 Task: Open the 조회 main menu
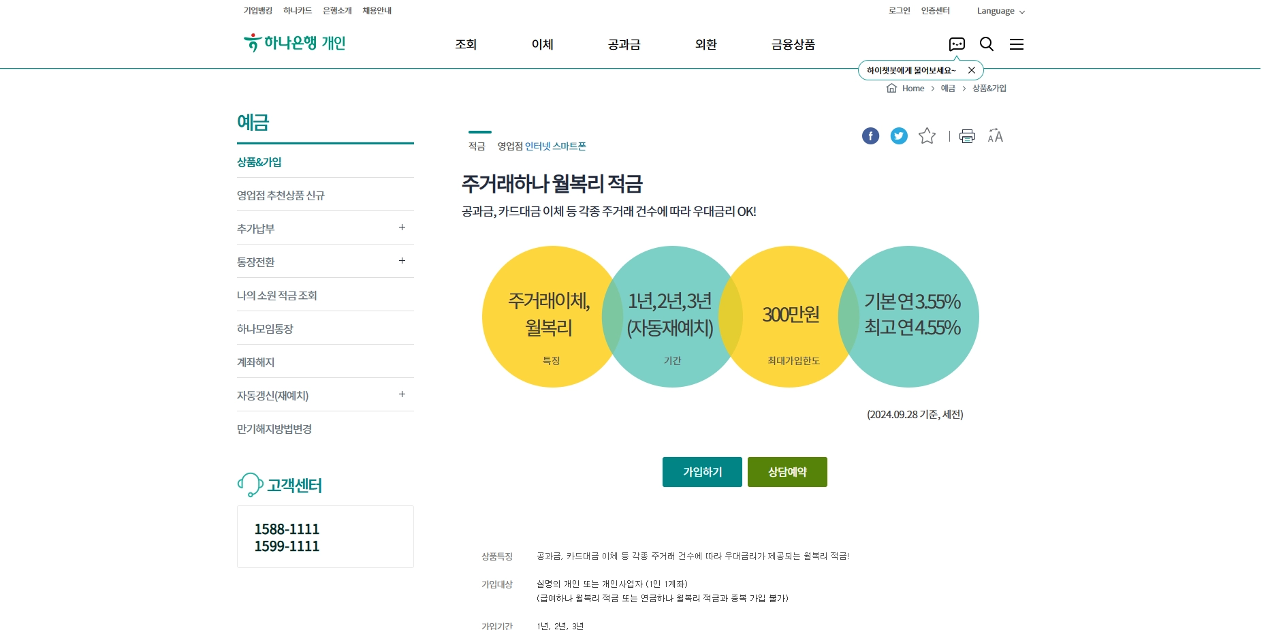click(x=466, y=44)
